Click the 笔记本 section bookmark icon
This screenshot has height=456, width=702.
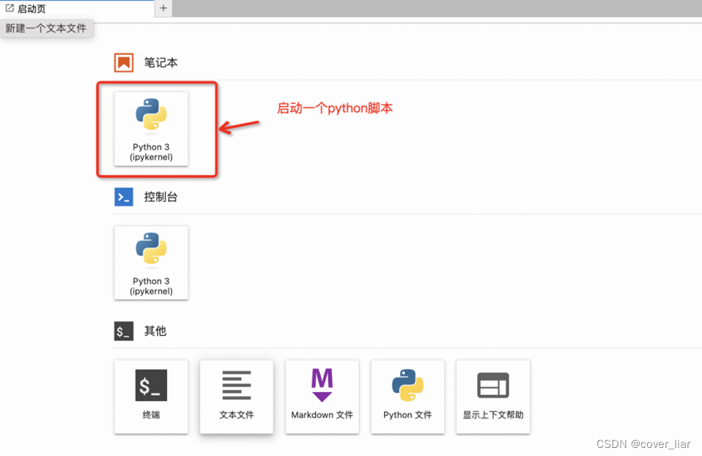pyautogui.click(x=124, y=63)
